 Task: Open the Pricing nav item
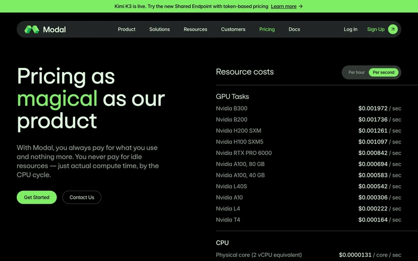tap(267, 29)
